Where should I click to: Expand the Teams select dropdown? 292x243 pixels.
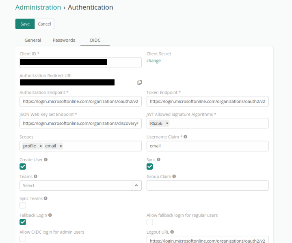pos(136,185)
